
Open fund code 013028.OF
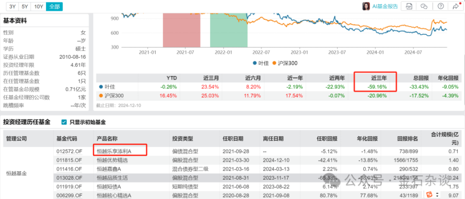click(69, 178)
